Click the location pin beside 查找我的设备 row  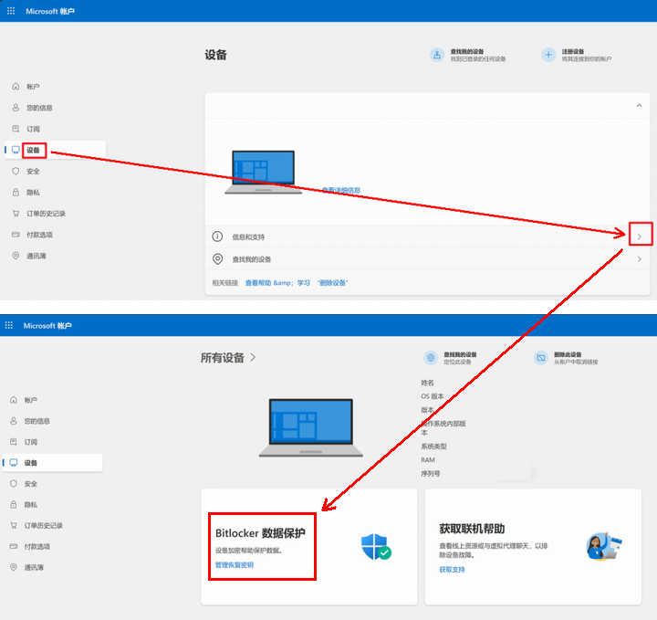[x=218, y=259]
